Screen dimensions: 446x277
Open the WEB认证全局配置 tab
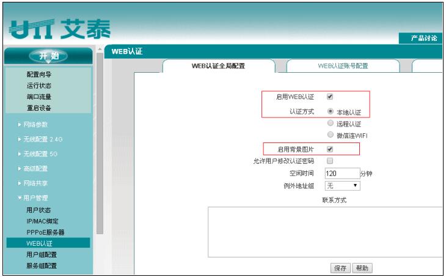(218, 66)
